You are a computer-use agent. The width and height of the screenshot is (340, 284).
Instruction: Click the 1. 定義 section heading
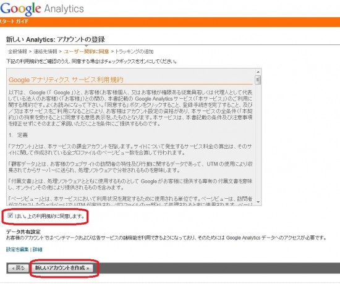(x=18, y=135)
